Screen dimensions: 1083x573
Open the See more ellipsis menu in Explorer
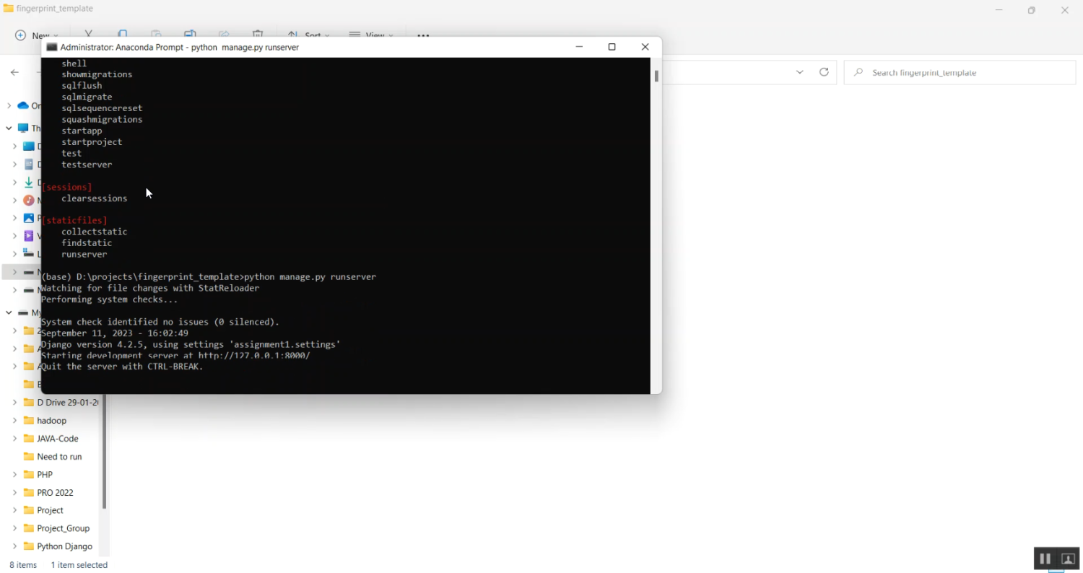coord(423,35)
